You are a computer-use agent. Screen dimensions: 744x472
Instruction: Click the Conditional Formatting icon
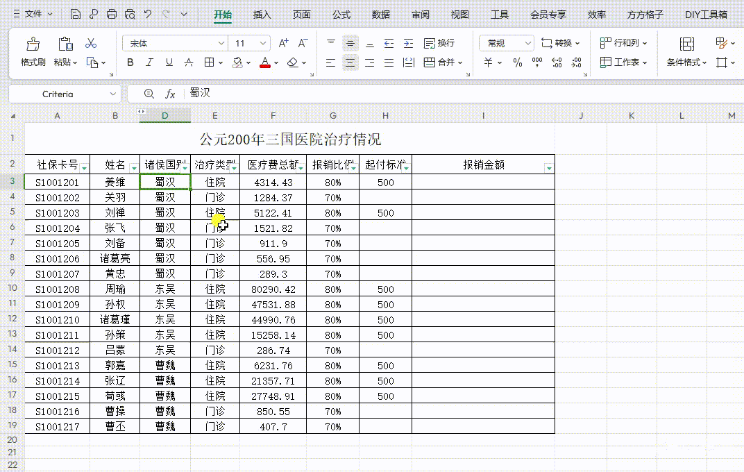tap(686, 44)
